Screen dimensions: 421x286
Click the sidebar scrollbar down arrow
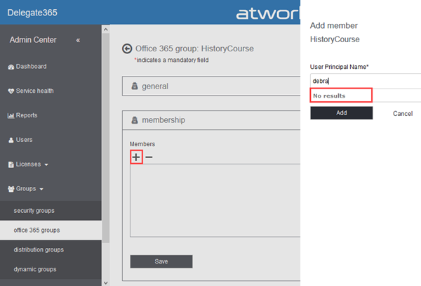tap(106, 282)
